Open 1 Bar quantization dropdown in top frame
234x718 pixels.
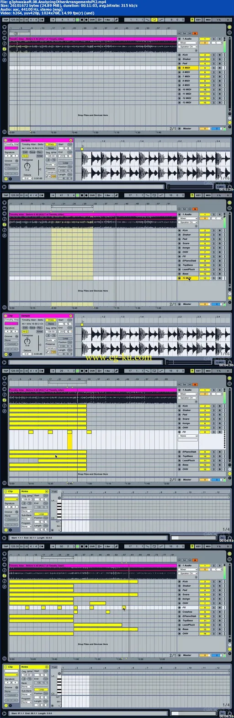tap(108, 20)
